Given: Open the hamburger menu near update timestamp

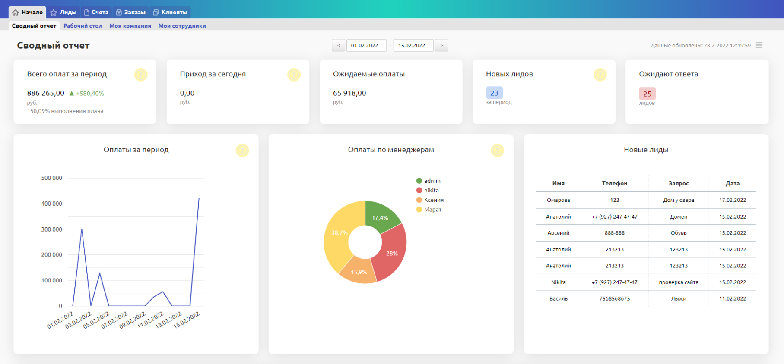Looking at the screenshot, I should 759,45.
